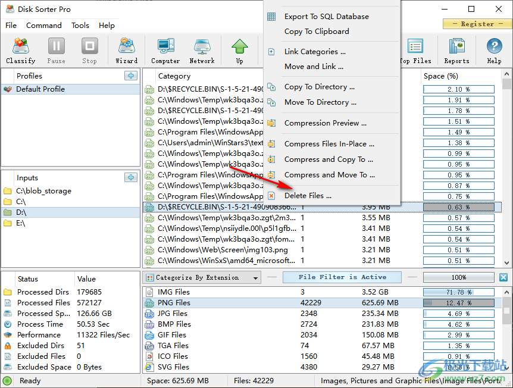
Task: Click the Stop toolbar icon
Action: point(89,51)
